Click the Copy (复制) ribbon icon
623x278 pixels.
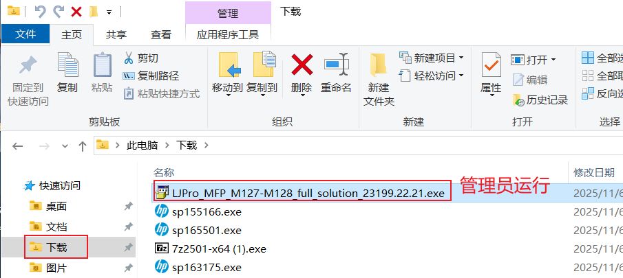(67, 65)
